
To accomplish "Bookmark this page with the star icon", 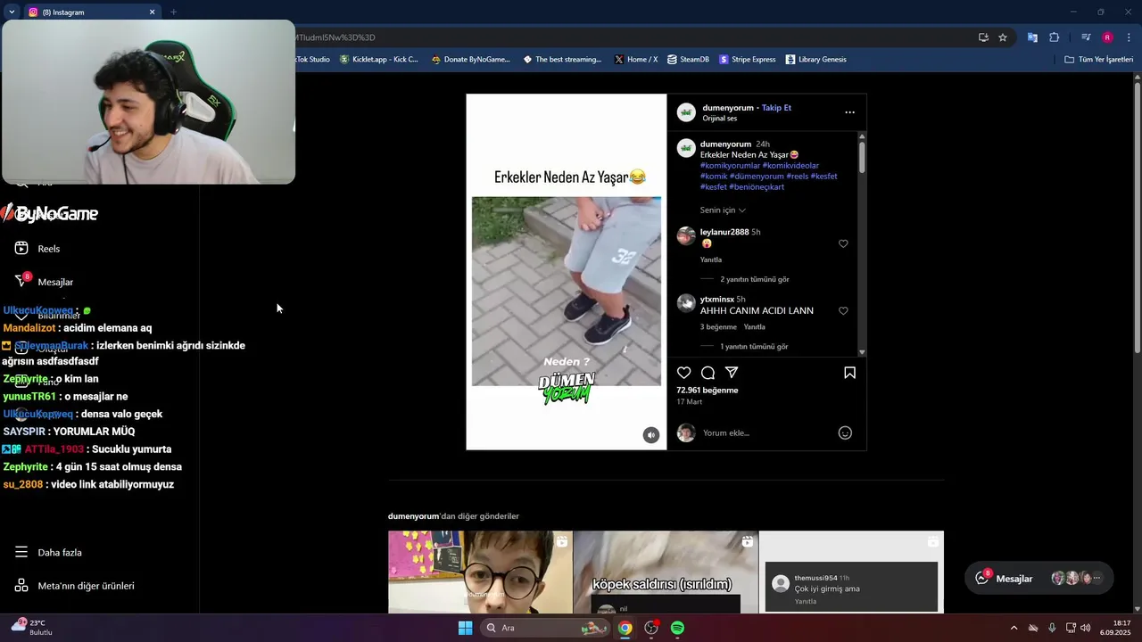I will pos(1003,37).
